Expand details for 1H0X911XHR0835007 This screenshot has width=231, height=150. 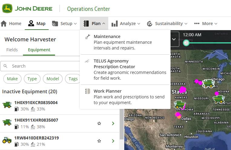click(113, 123)
